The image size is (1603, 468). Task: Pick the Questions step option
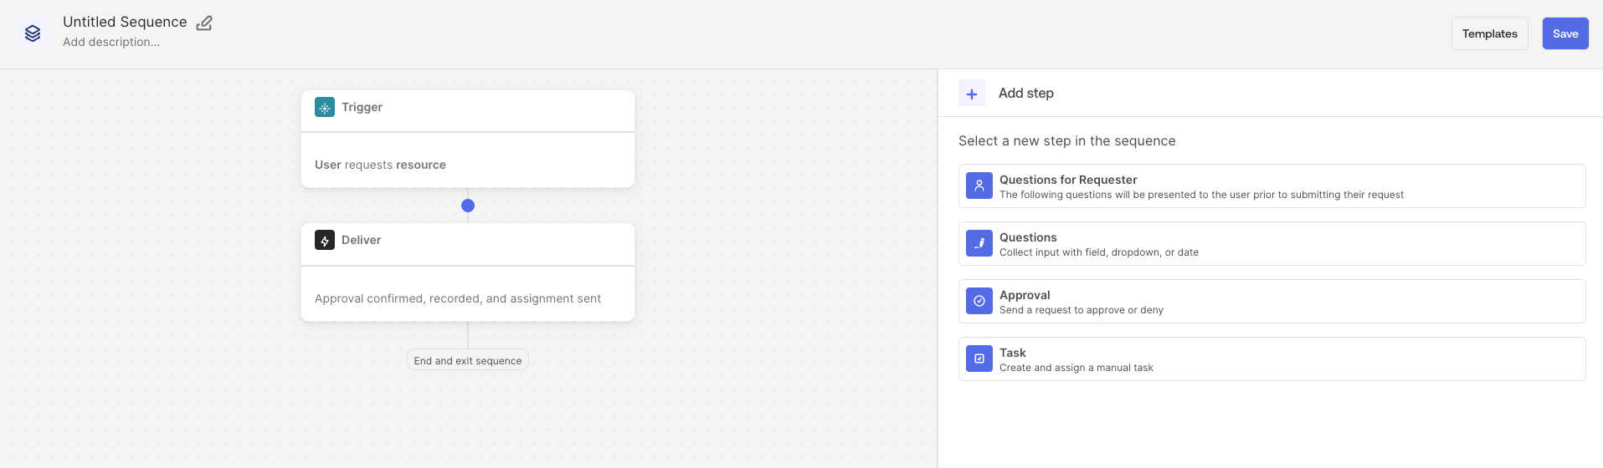pyautogui.click(x=1272, y=243)
